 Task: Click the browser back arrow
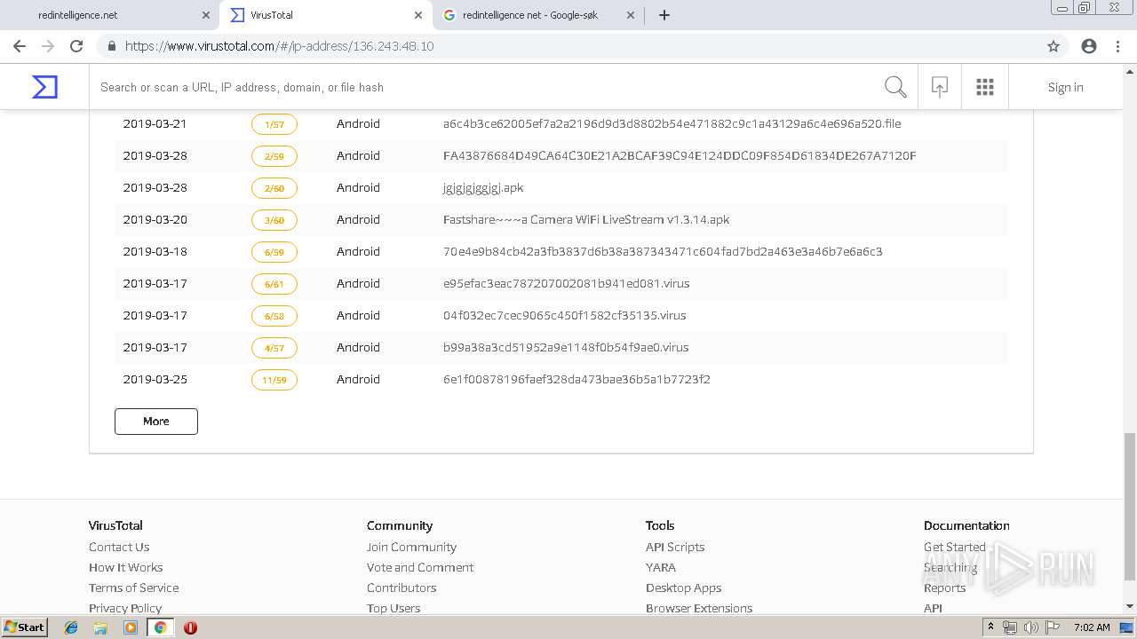(19, 46)
